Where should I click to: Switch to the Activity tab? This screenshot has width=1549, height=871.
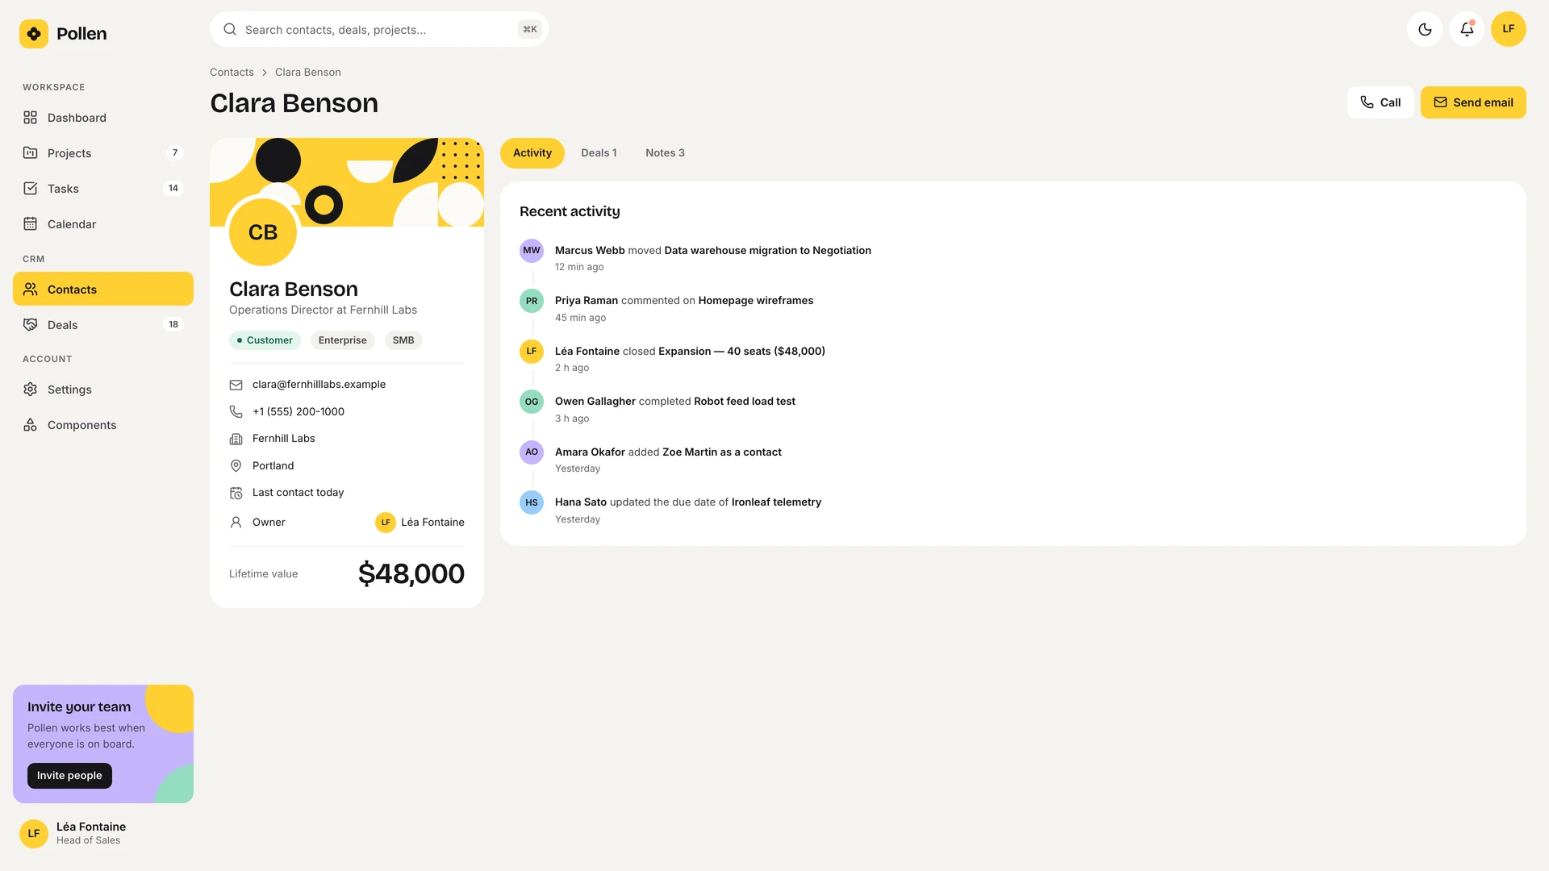coord(532,153)
